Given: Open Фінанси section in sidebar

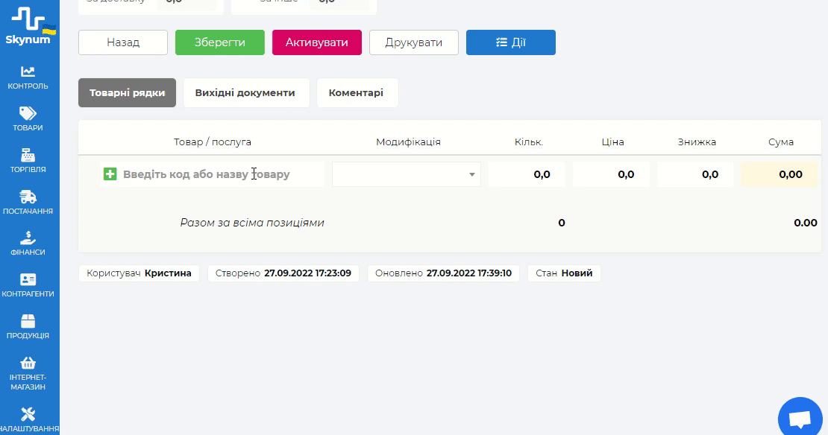Looking at the screenshot, I should [x=28, y=244].
